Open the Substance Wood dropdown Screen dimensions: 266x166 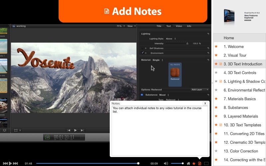[164, 95]
